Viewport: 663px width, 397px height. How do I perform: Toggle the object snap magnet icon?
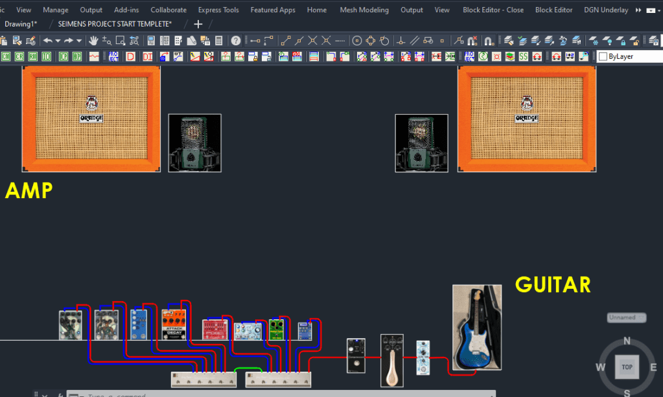coord(489,41)
